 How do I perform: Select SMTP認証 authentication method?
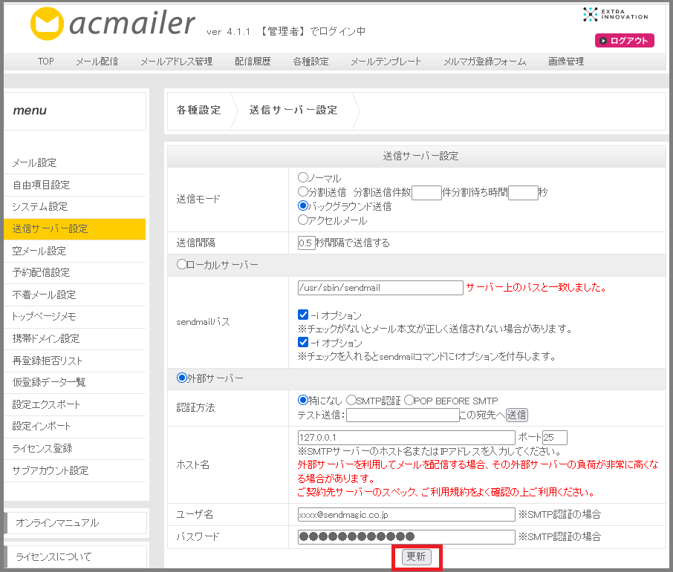point(351,401)
